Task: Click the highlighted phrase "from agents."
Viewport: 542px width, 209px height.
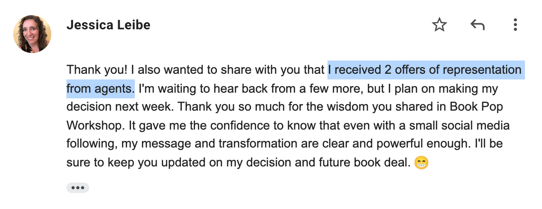Action: pos(100,88)
